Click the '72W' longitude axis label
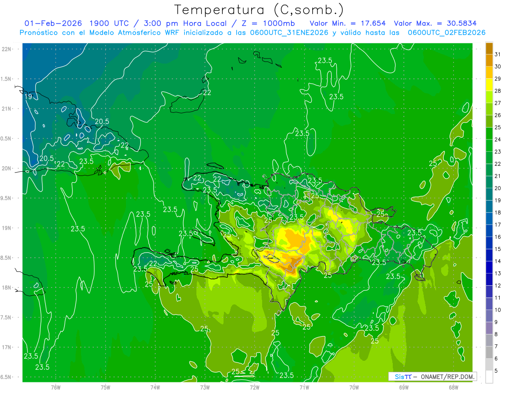The image size is (509, 393). click(255, 387)
